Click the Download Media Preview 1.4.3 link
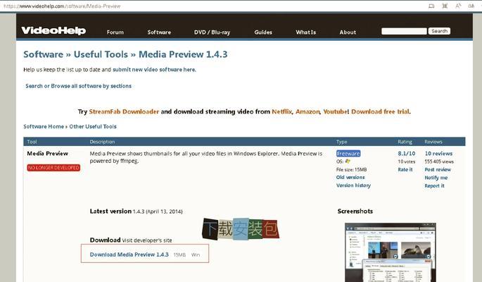Viewport: 482px width, 282px height. tap(129, 255)
